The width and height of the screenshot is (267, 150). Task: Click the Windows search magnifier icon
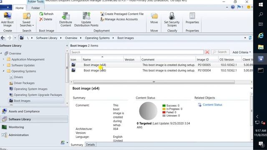click(261, 14)
